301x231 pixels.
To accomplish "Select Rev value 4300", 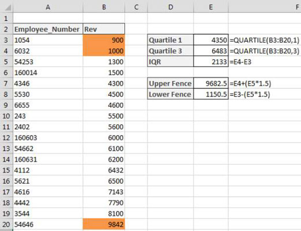I will [104, 84].
